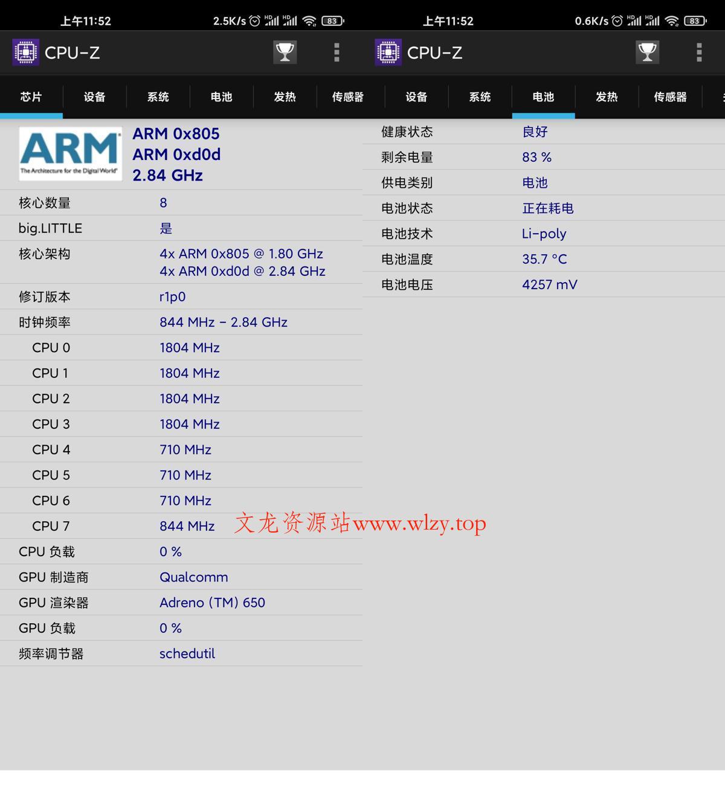Tap the Wi-Fi status icon beside the 0.6K/s speed
The height and width of the screenshot is (785, 725).
[x=671, y=21]
